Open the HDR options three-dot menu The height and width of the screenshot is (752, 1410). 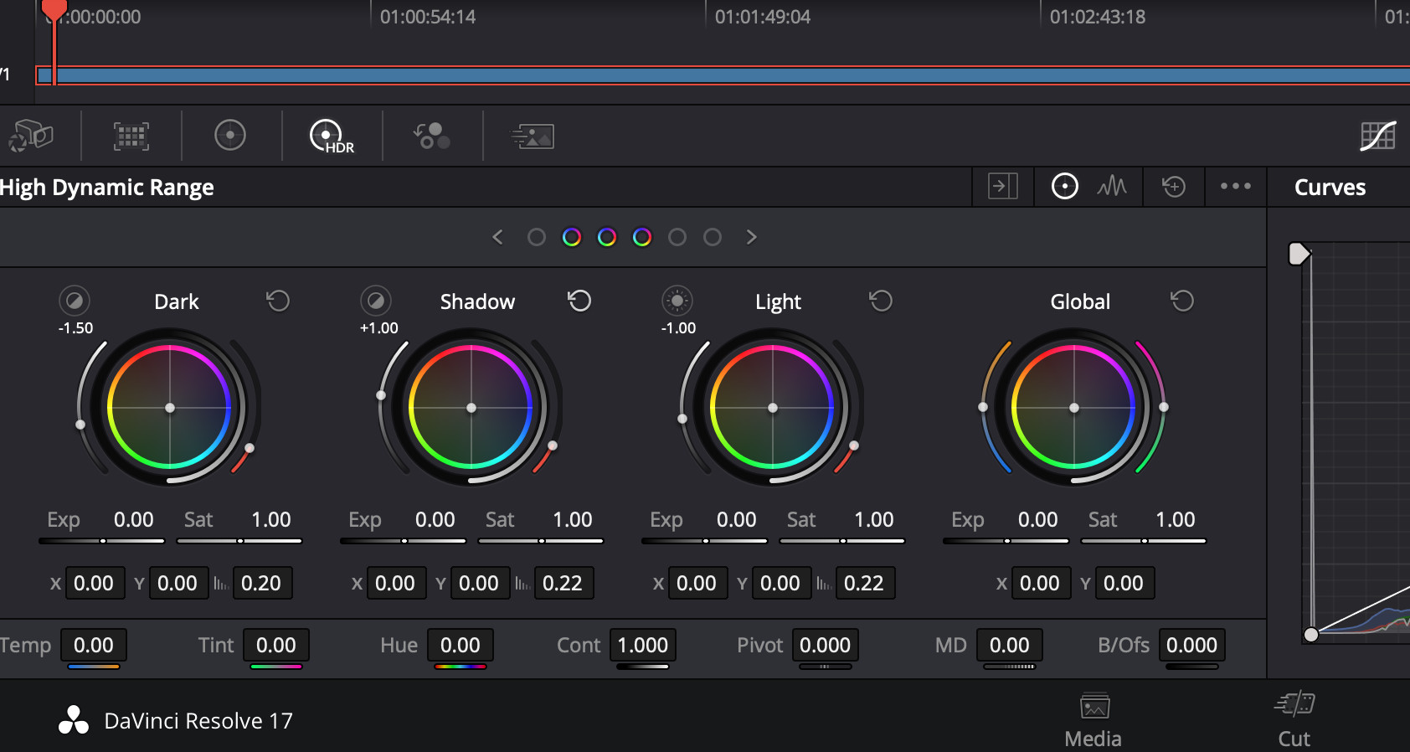1236,186
